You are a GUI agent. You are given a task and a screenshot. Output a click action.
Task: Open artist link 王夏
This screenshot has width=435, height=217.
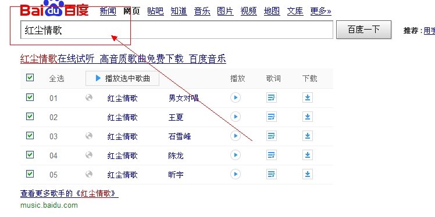(x=176, y=117)
